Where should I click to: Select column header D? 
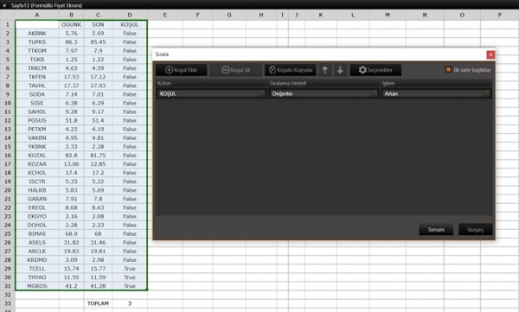(130, 15)
